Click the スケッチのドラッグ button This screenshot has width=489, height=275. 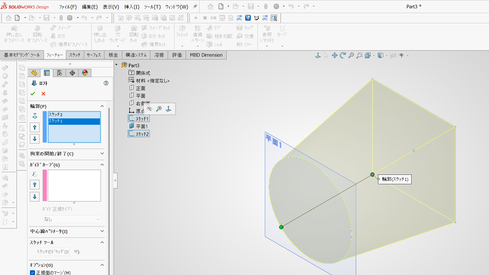tap(53, 252)
